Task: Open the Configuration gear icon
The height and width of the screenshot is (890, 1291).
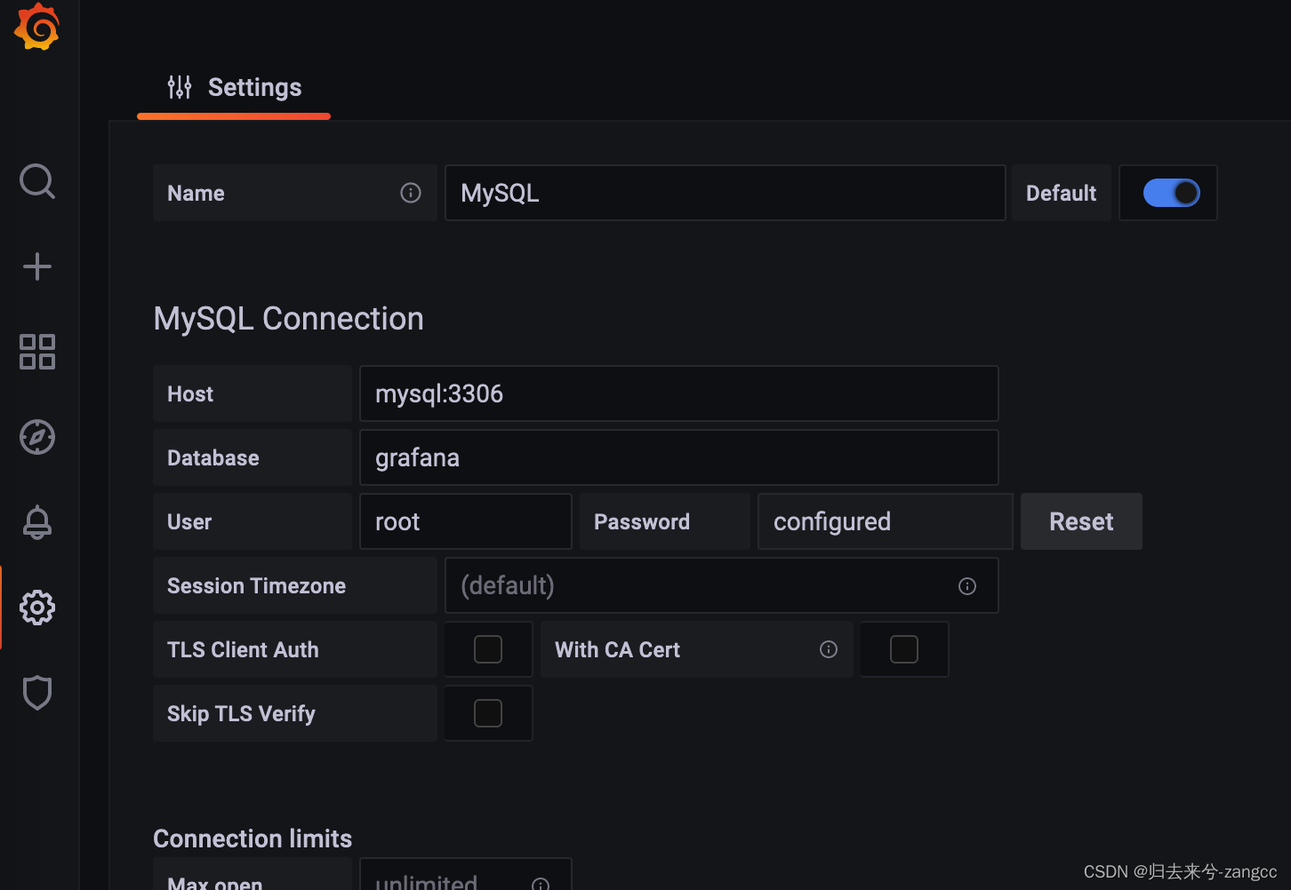Action: 37,608
